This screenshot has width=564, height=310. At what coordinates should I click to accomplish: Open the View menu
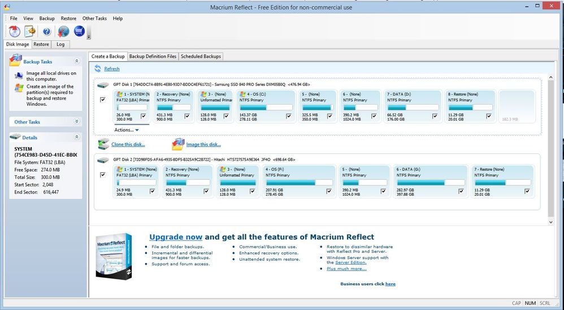(x=28, y=18)
